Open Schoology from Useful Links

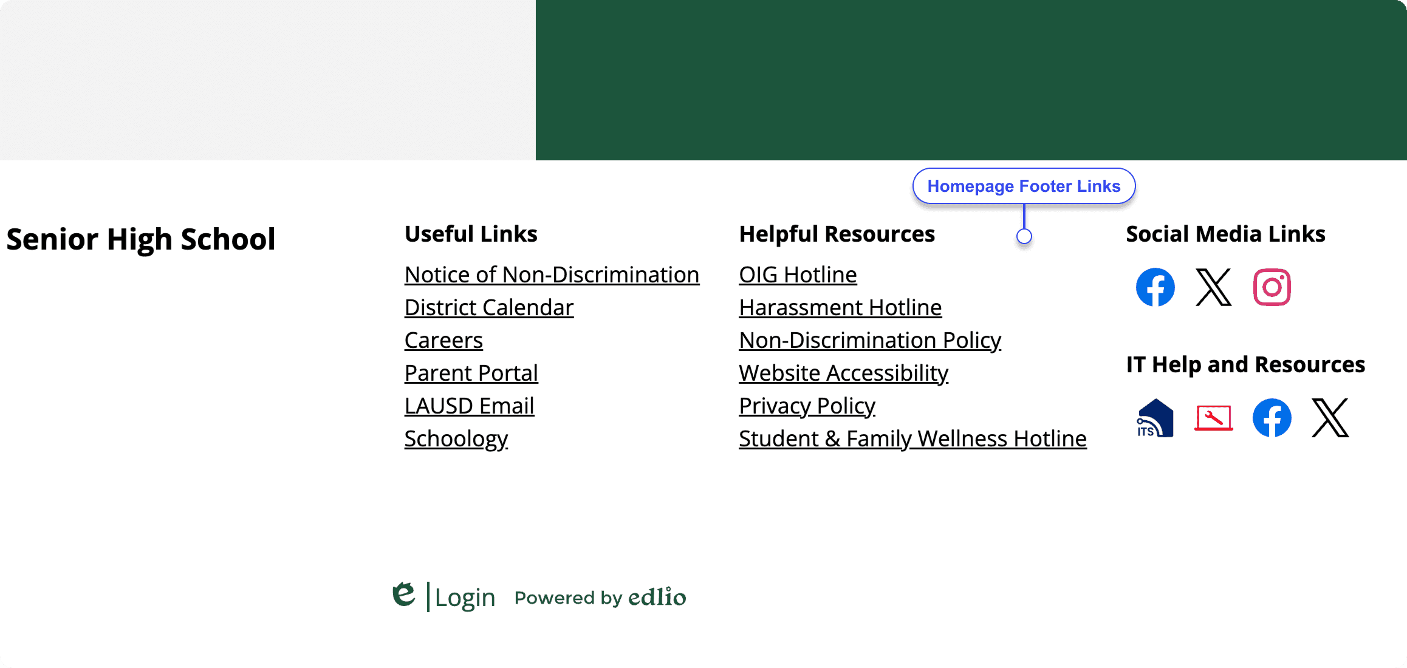[456, 438]
